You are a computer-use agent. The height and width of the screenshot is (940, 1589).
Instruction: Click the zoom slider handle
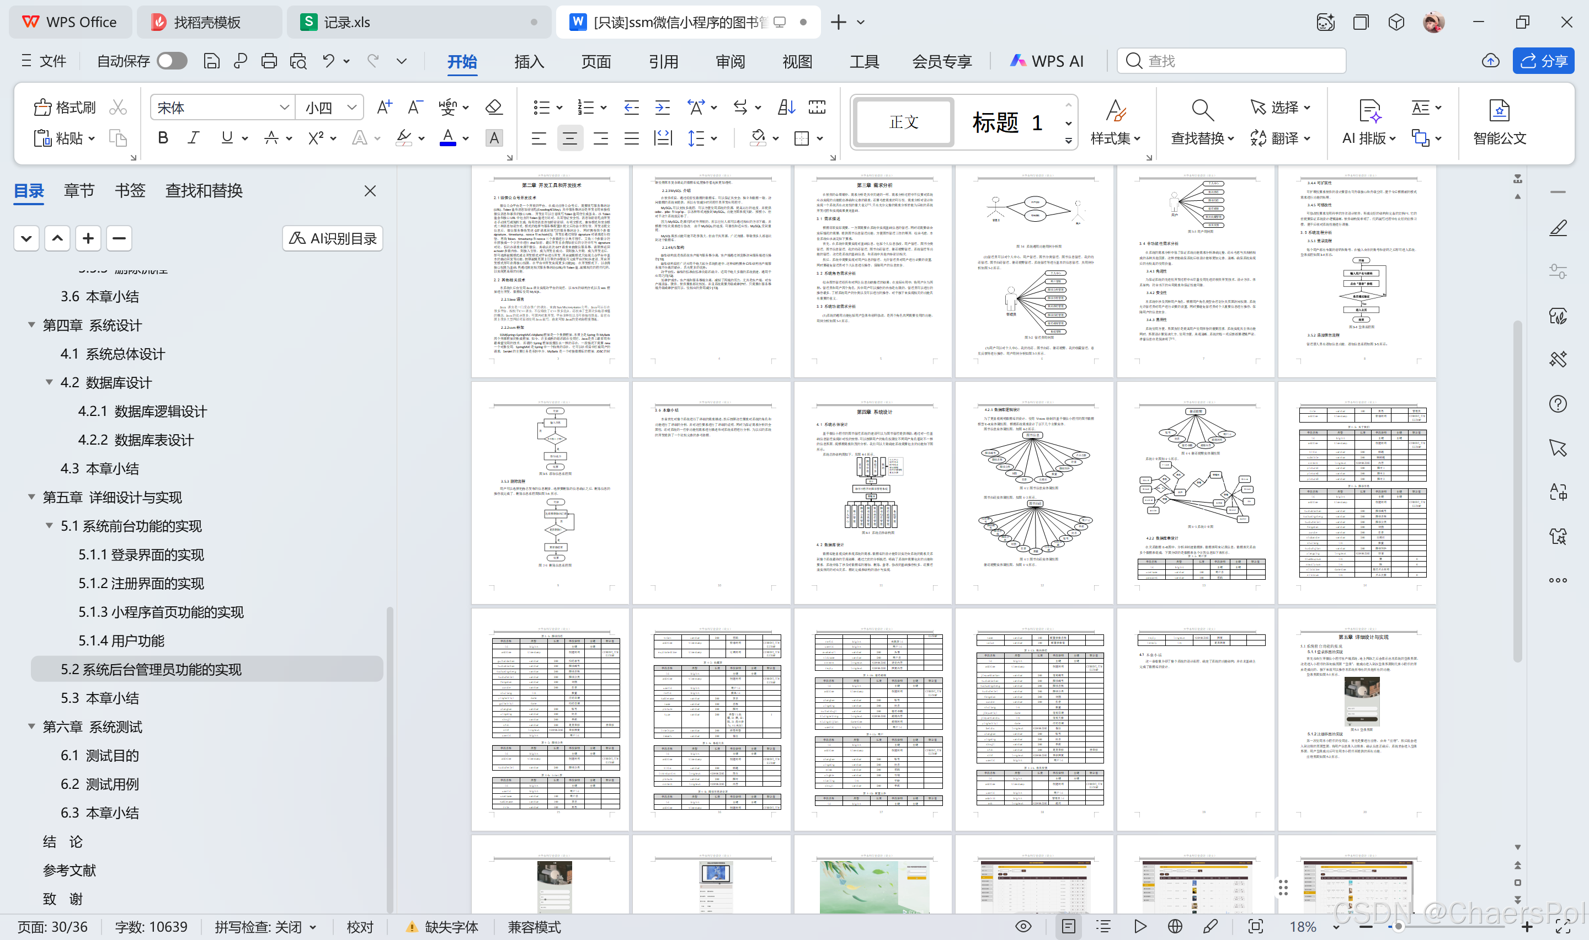tap(1398, 927)
